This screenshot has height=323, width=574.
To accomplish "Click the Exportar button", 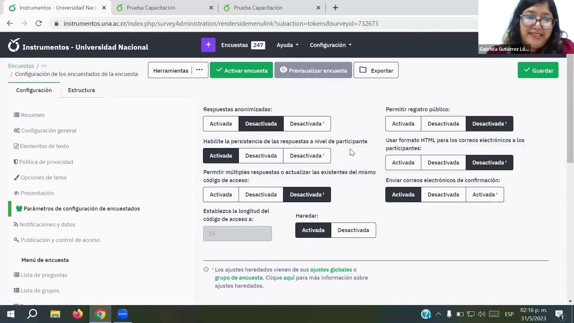I will [376, 70].
